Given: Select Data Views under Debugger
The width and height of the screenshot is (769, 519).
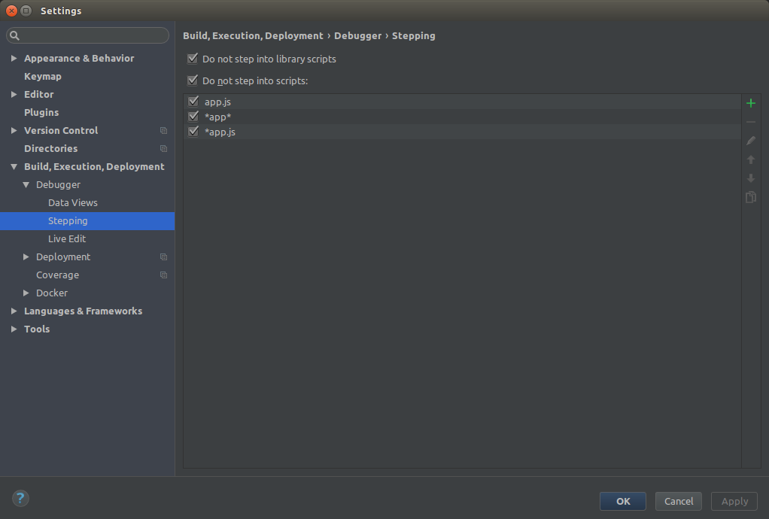Looking at the screenshot, I should pyautogui.click(x=73, y=203).
